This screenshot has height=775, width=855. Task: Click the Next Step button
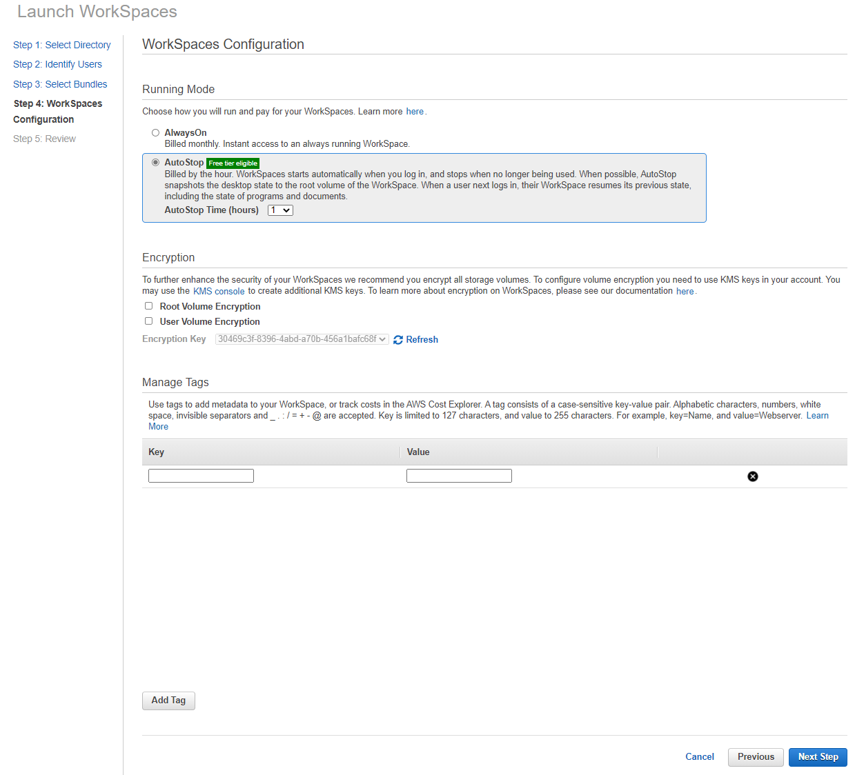tap(818, 757)
